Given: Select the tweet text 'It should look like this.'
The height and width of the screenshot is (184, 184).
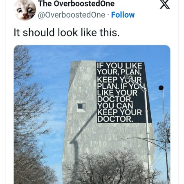Looking at the screenshot, I should point(67,32).
